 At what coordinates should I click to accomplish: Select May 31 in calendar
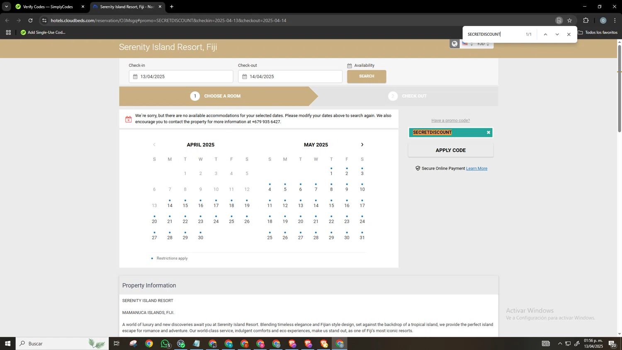click(x=362, y=237)
